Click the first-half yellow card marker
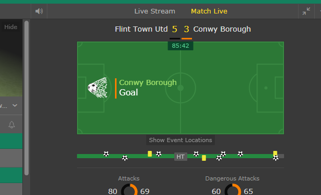 click(150, 154)
